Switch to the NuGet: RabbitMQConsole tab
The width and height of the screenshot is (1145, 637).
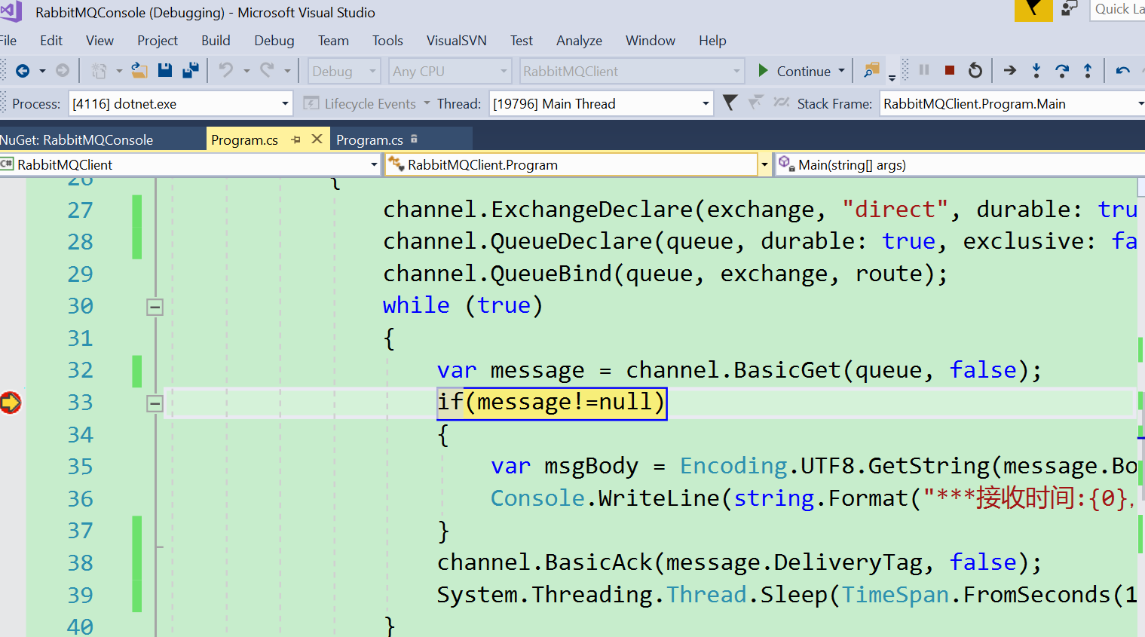coord(77,140)
